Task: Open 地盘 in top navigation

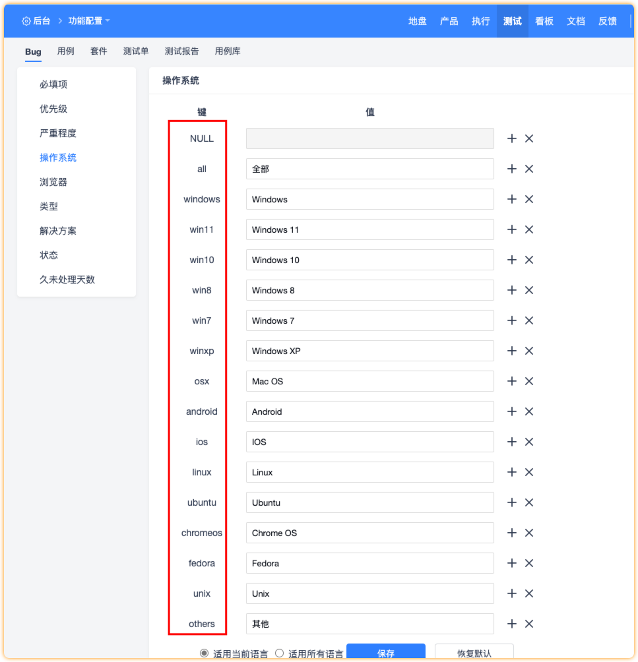Action: pos(418,21)
